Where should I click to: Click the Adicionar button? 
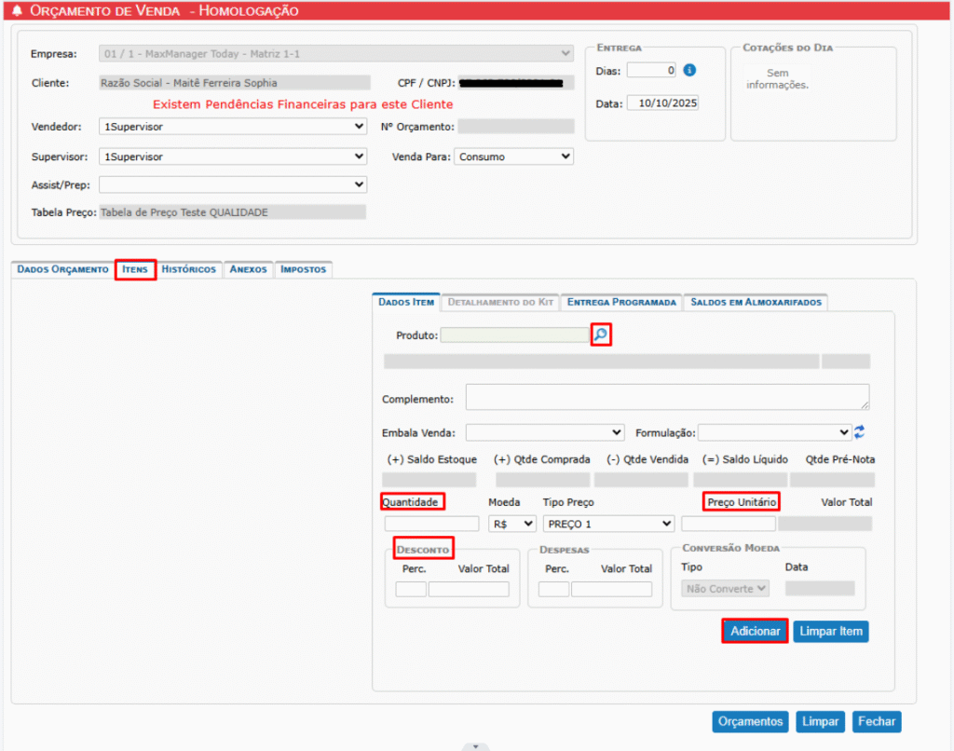pos(755,631)
